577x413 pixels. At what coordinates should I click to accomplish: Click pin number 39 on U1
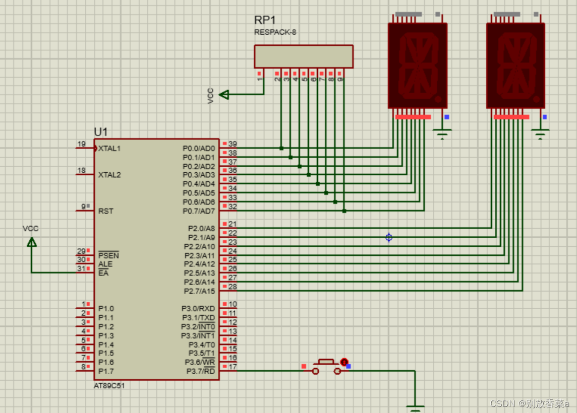pyautogui.click(x=233, y=144)
